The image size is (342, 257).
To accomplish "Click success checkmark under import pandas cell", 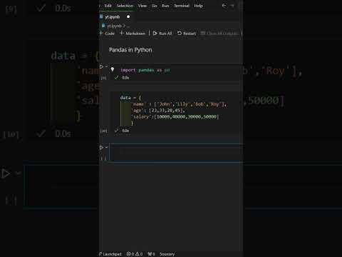I will point(116,78).
